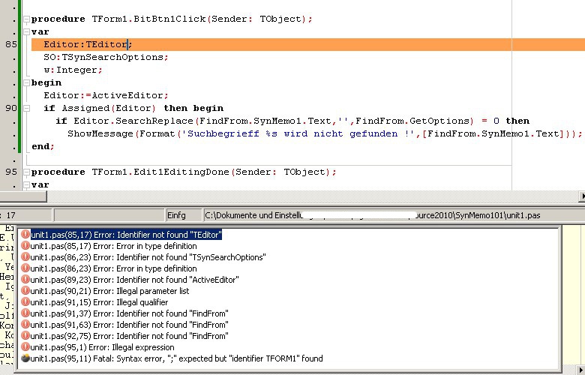
Task: Click line number 95 in the gutter
Action: (x=11, y=172)
